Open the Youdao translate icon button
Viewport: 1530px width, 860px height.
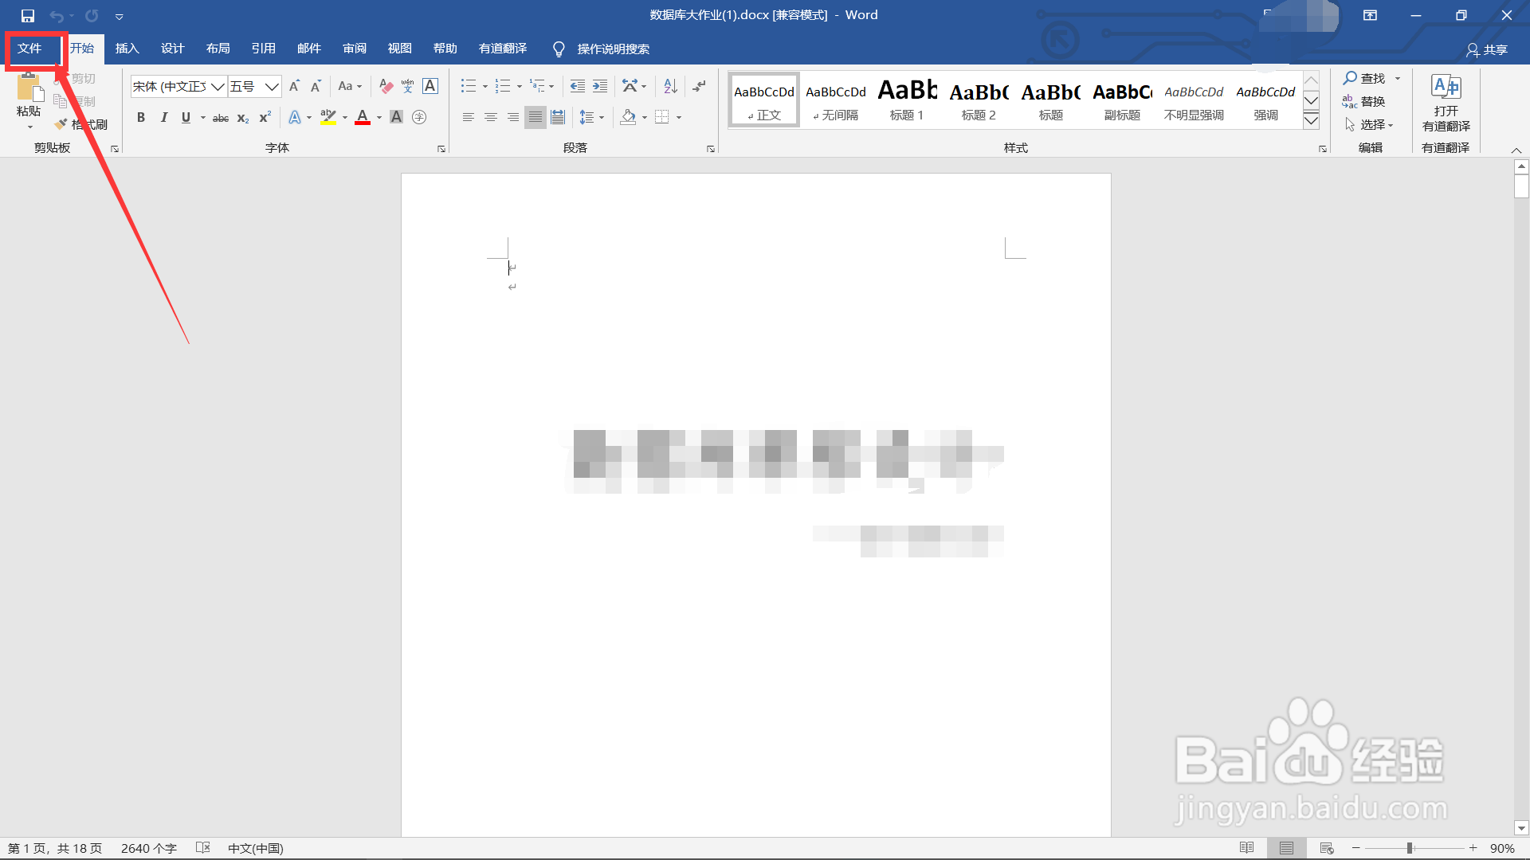tap(1446, 87)
